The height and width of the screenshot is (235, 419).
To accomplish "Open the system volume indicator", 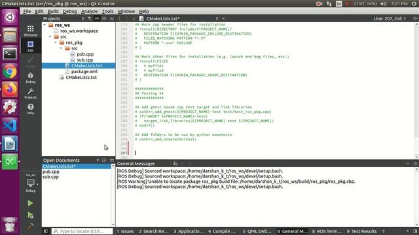I will click(x=383, y=4).
